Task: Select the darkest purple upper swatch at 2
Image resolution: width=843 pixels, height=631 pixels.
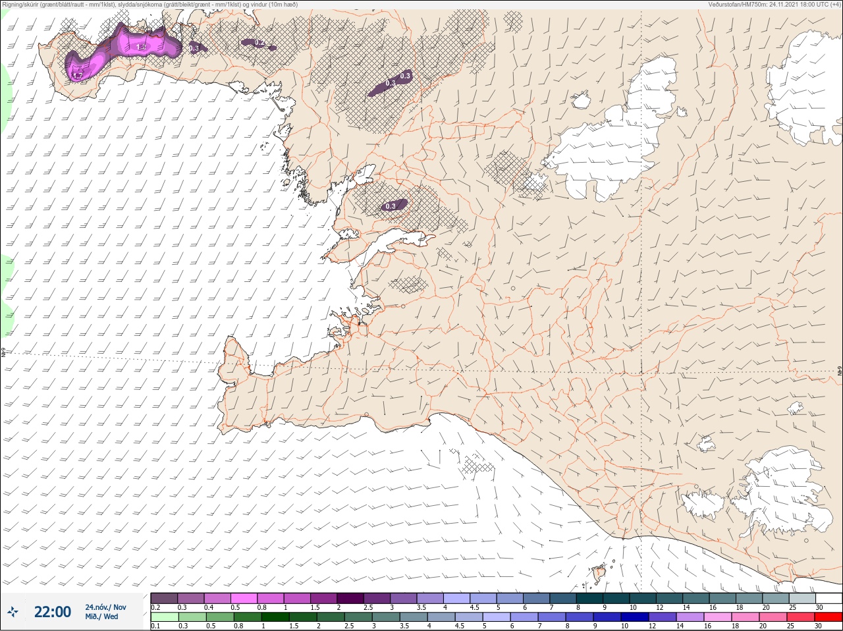Action: pyautogui.click(x=350, y=598)
